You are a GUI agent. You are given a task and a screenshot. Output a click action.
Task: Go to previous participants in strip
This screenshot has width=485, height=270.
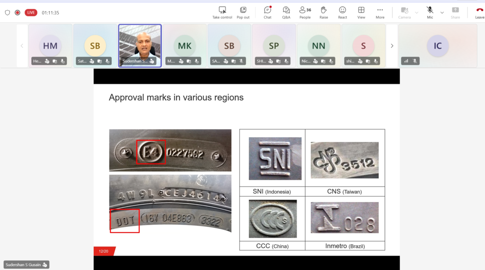click(22, 46)
